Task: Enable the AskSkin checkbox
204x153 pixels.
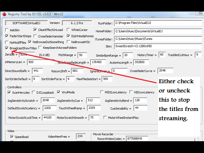Action: [7, 30]
